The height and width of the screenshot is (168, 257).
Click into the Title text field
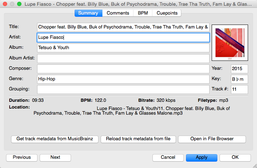coord(123,27)
